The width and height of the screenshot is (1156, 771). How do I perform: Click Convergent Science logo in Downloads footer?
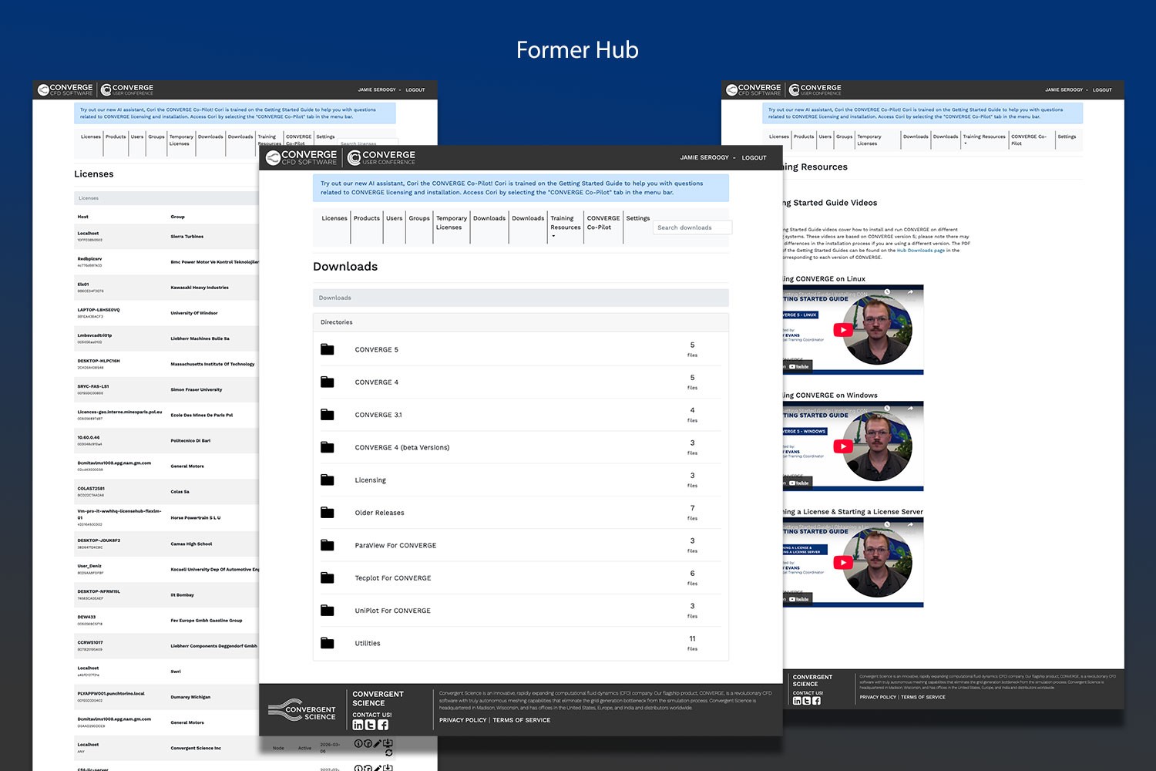pyautogui.click(x=301, y=711)
